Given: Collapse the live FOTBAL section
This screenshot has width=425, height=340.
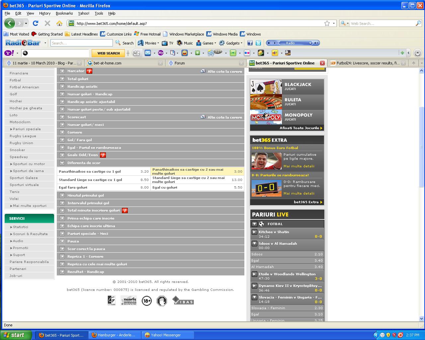Looking at the screenshot, I should pos(254,224).
